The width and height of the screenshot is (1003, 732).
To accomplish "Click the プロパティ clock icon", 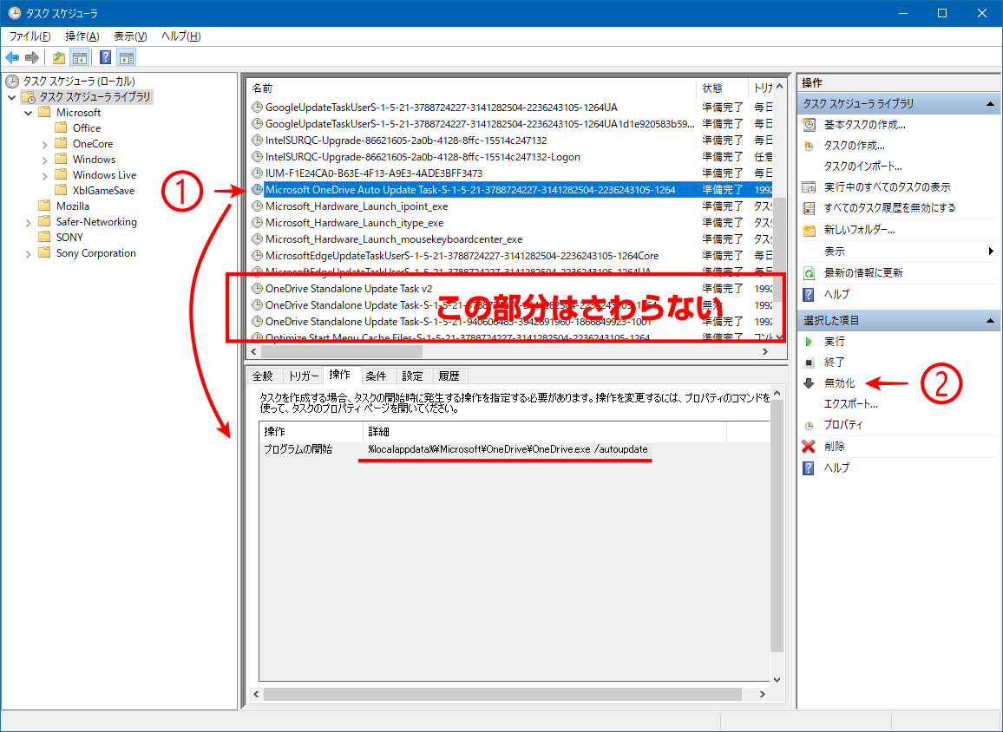I will pos(810,425).
